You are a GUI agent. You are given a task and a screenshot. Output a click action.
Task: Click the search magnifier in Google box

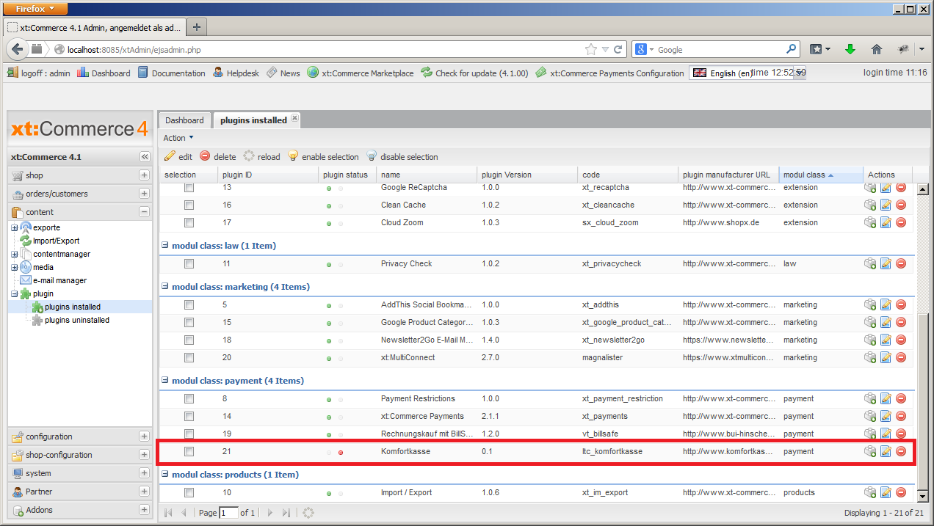pos(792,49)
